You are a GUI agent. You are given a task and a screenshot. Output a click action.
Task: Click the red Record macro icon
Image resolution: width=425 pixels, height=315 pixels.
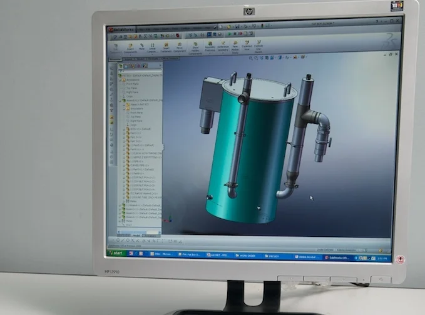[240, 34]
